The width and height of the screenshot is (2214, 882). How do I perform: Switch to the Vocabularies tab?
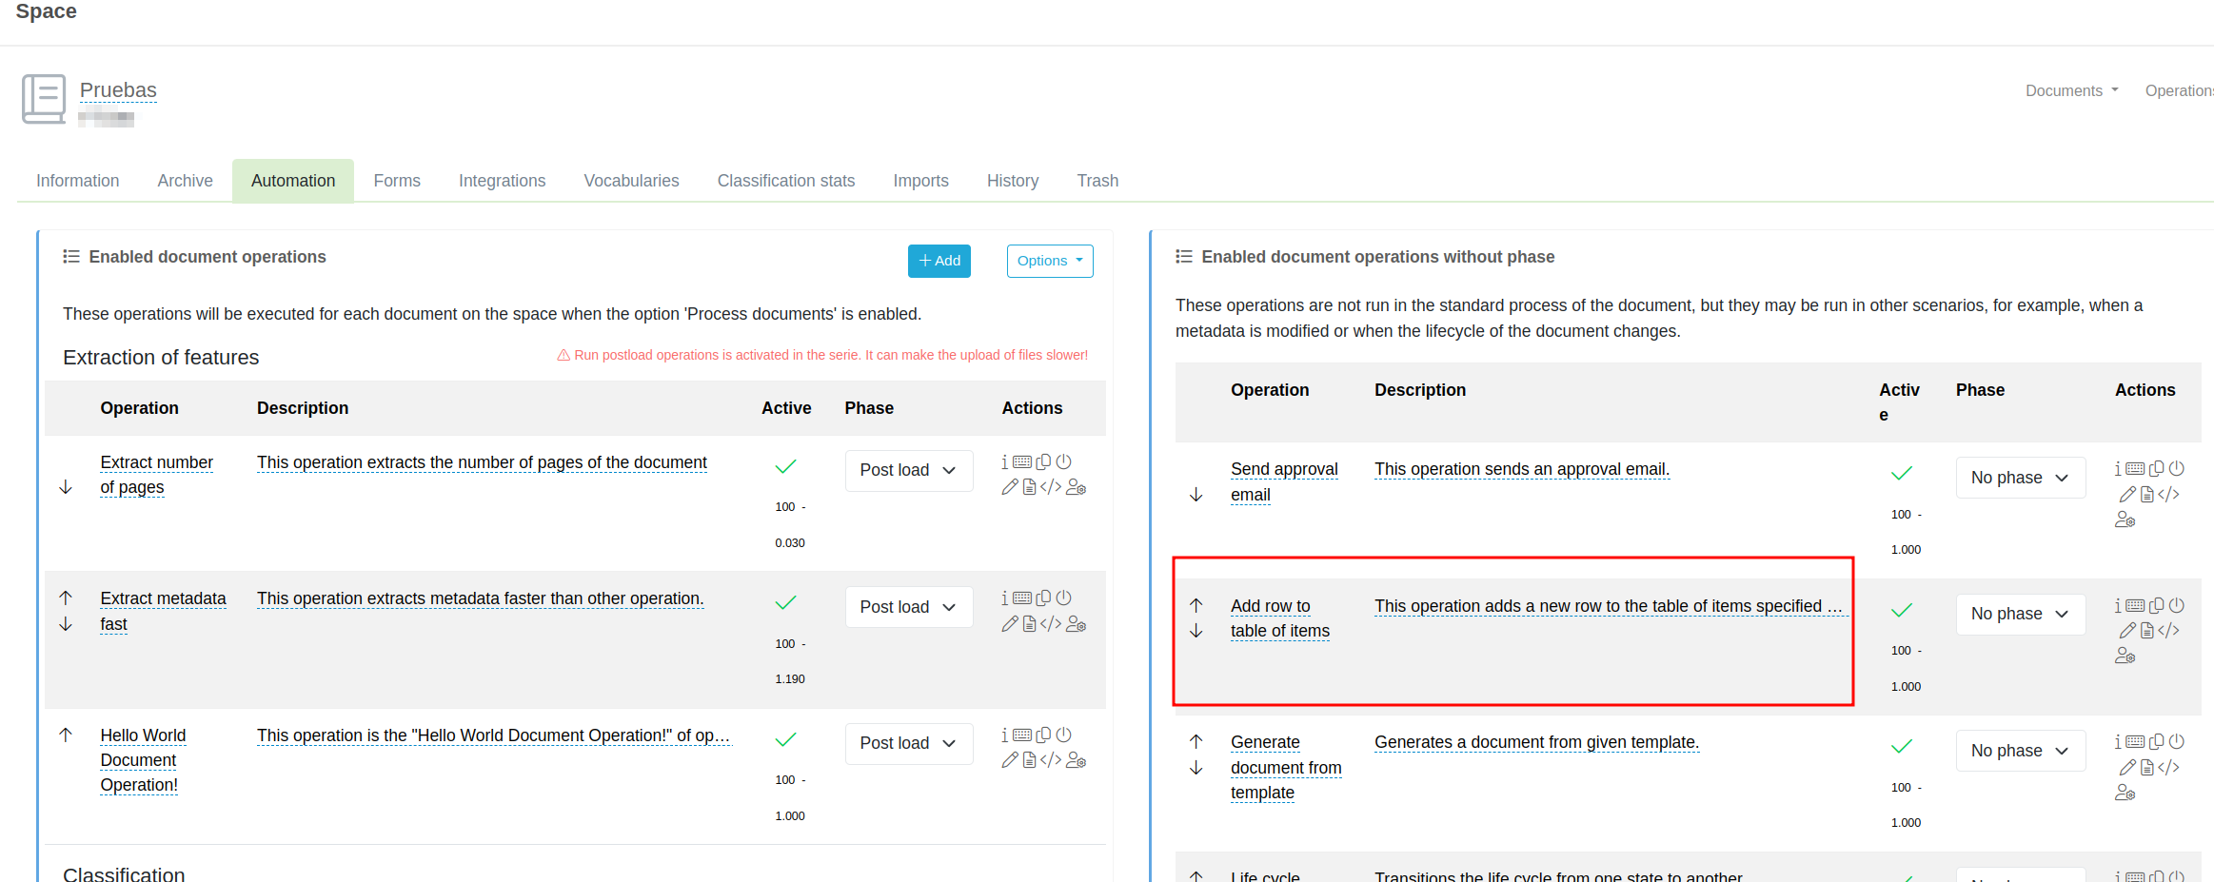[631, 181]
